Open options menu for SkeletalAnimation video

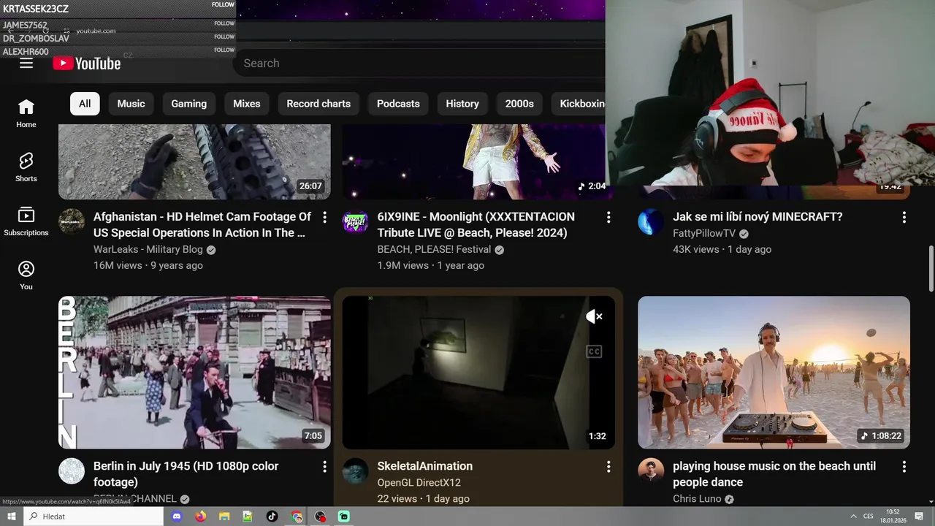608,466
